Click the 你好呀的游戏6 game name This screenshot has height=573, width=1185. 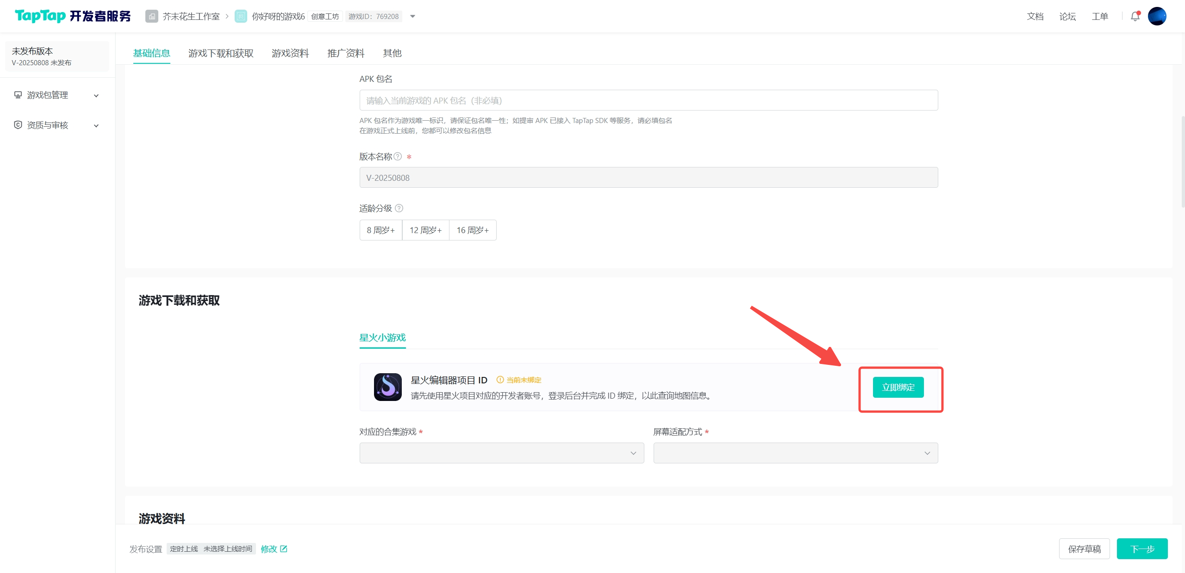click(x=278, y=17)
